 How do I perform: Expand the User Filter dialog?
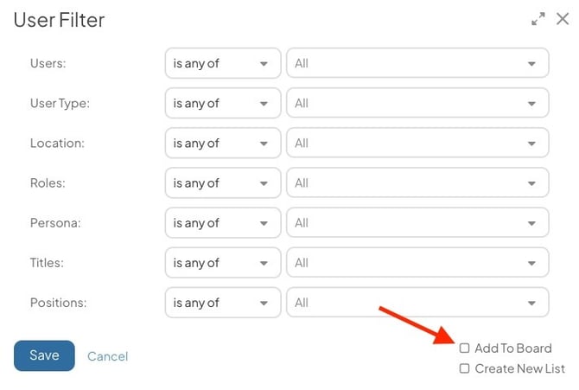[x=538, y=19]
